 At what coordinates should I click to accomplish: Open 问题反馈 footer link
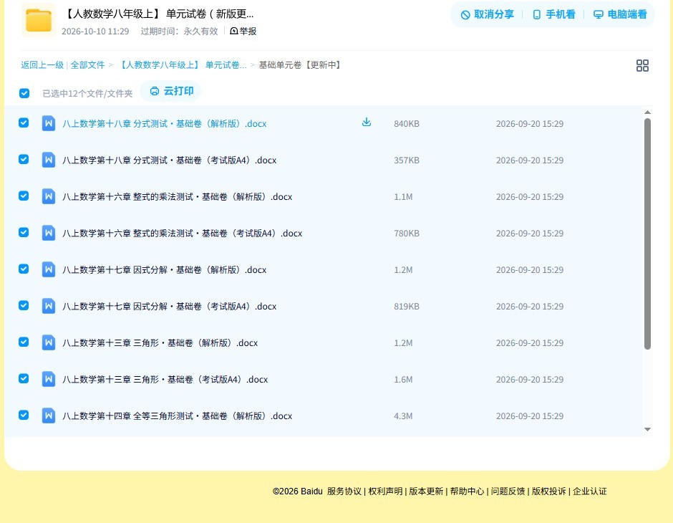(x=508, y=491)
